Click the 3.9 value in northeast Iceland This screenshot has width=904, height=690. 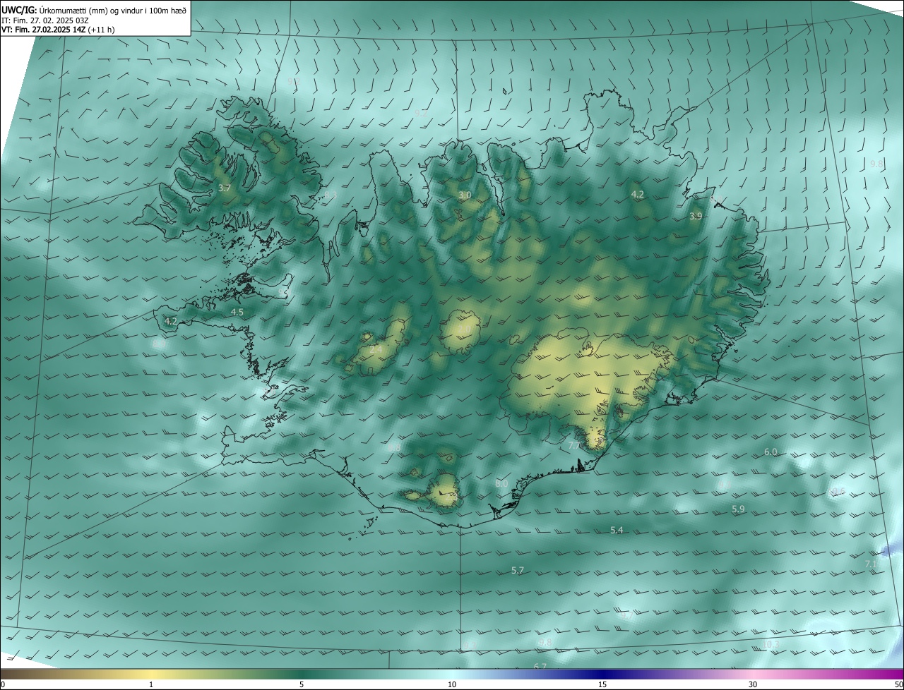(696, 216)
